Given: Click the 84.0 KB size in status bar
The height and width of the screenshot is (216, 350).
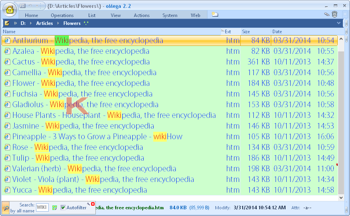Looking at the screenshot, I should pos(178,208).
